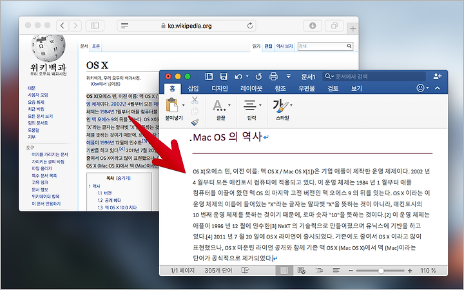Open the 단락 paragraph group
The image size is (464, 290).
pyautogui.click(x=252, y=110)
